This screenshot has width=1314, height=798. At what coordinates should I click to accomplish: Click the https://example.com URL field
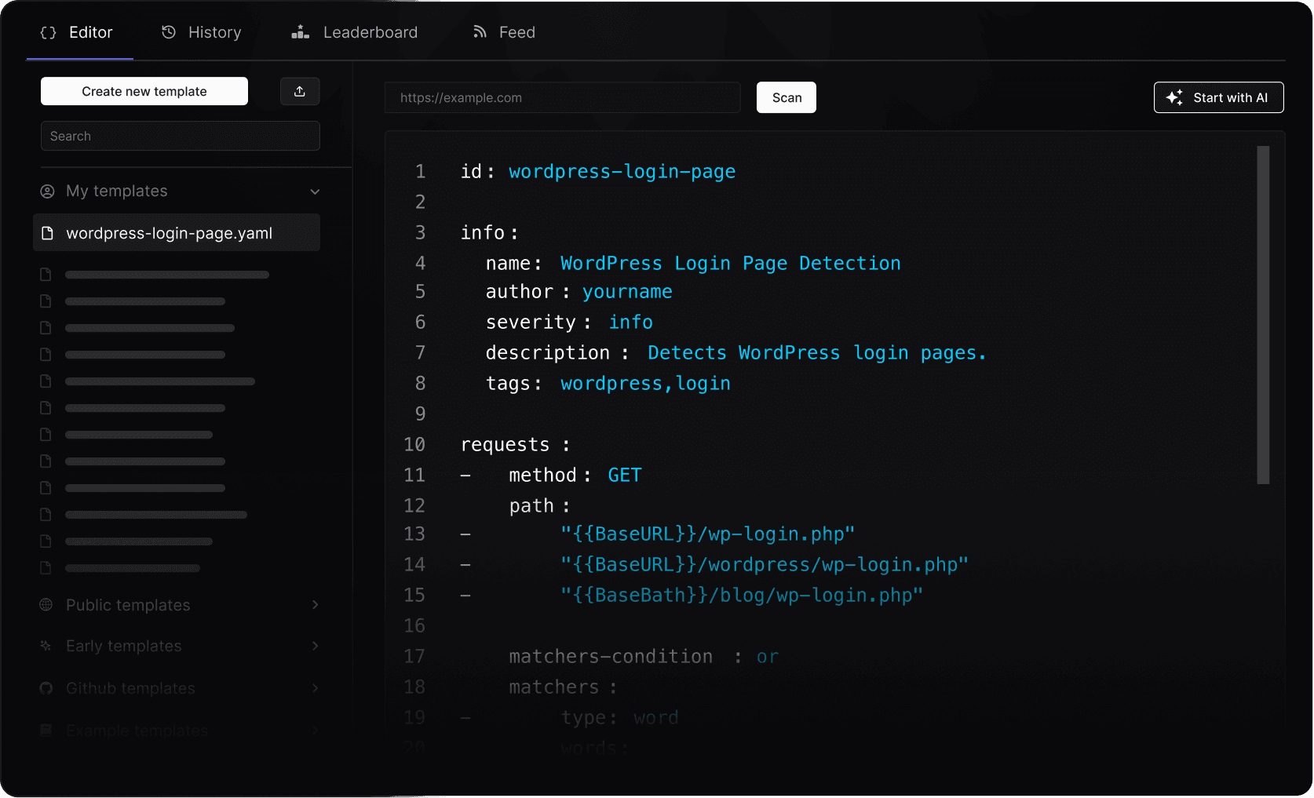click(561, 97)
